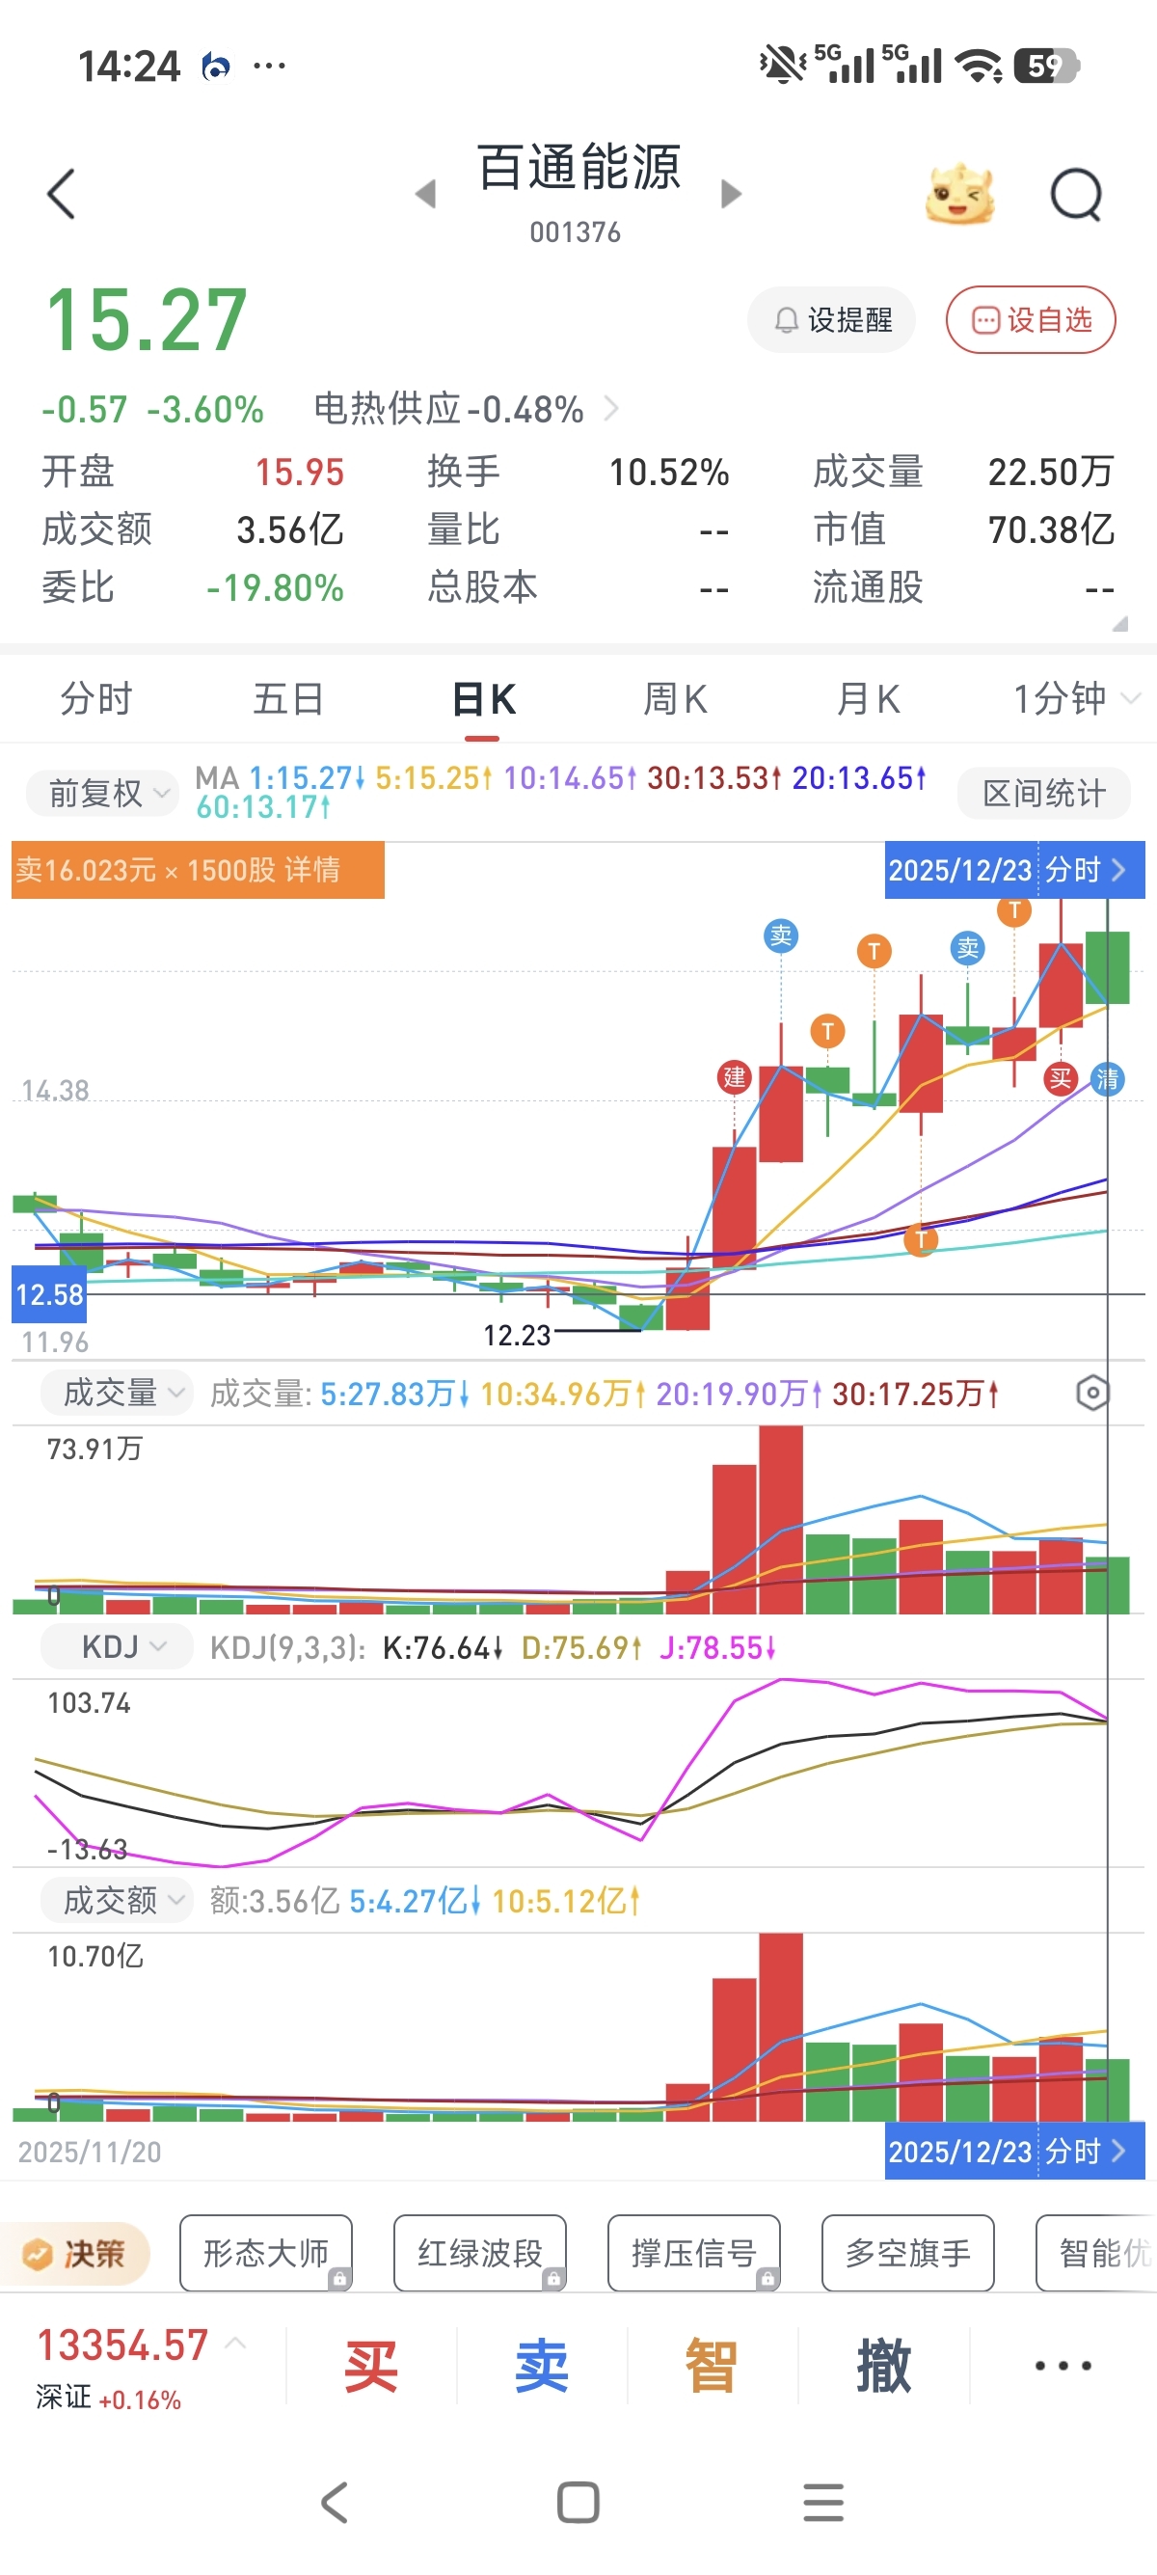Image resolution: width=1157 pixels, height=2575 pixels.
Task: Go to previous stock with left triangle
Action: (x=425, y=194)
